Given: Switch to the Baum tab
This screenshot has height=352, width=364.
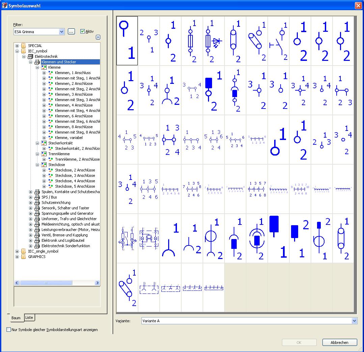Looking at the screenshot, I should pyautogui.click(x=16, y=318).
